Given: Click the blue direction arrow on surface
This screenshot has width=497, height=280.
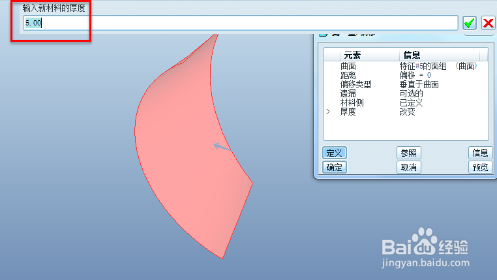Looking at the screenshot, I should pos(222,147).
